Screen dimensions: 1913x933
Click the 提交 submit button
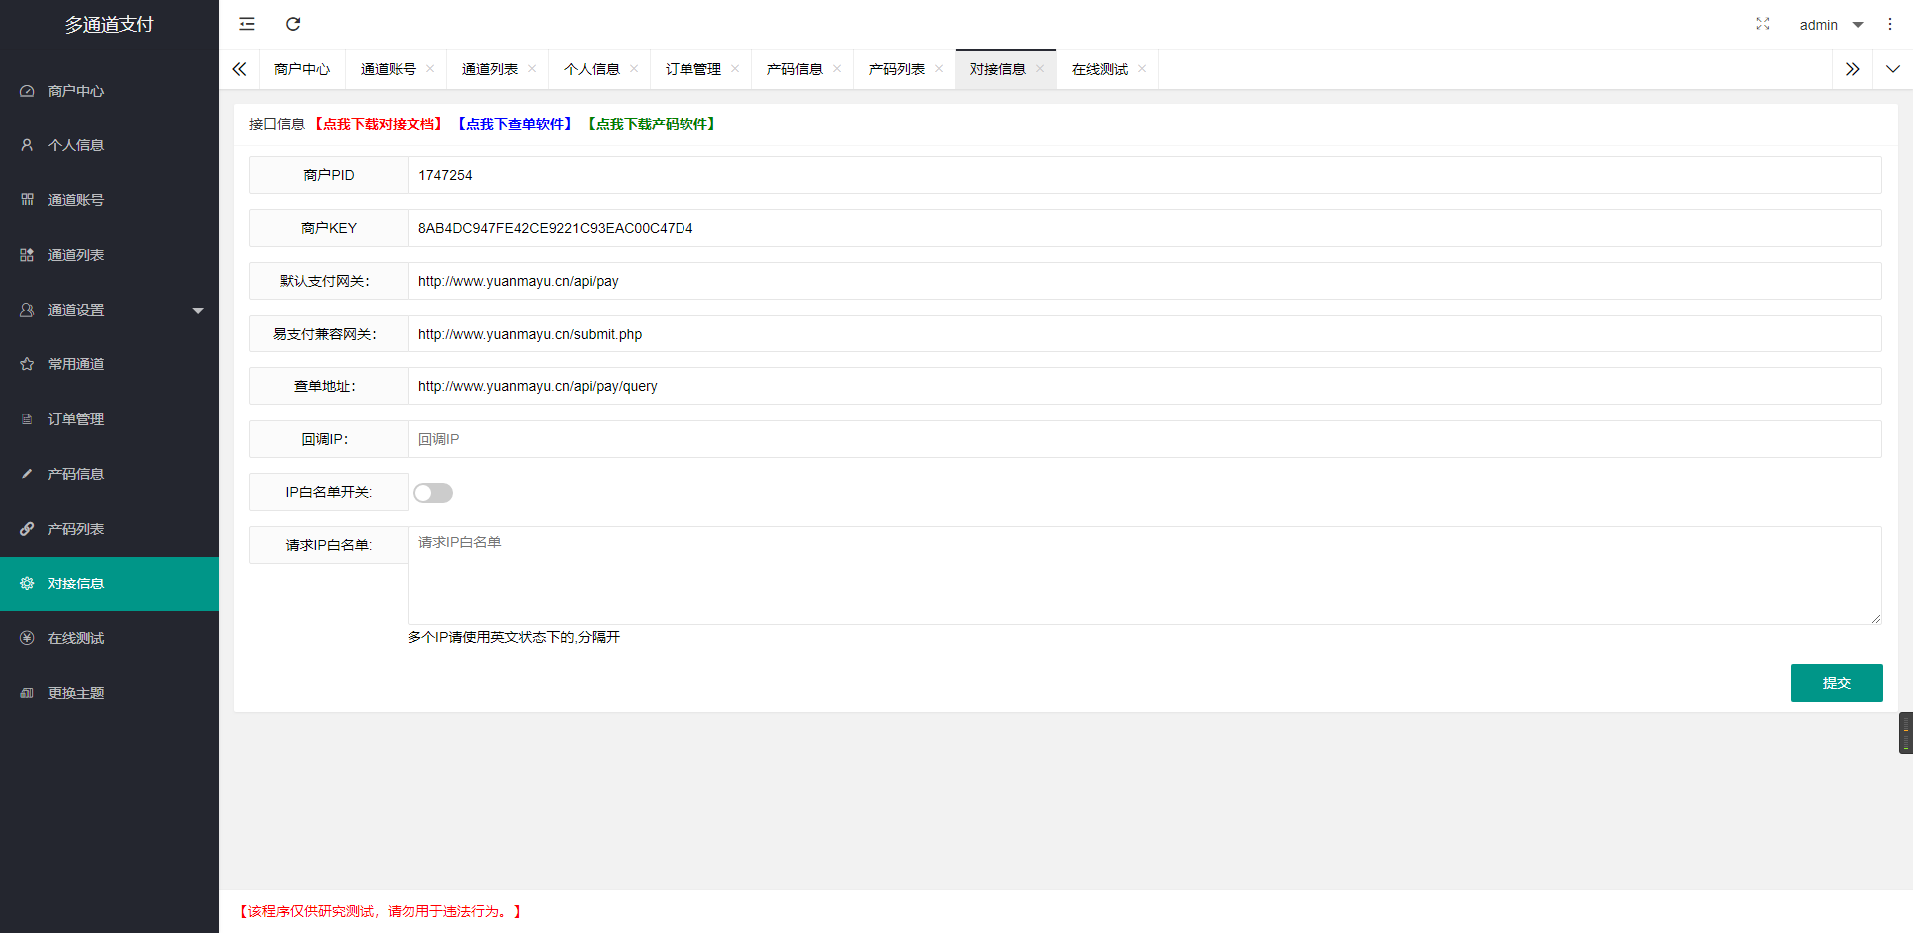tap(1836, 683)
